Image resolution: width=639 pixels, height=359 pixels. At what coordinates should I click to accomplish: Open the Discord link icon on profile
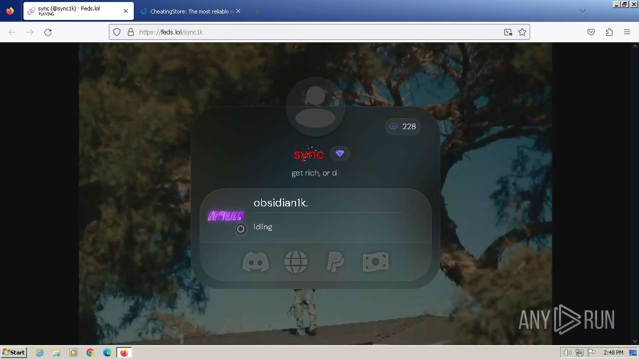click(x=256, y=262)
